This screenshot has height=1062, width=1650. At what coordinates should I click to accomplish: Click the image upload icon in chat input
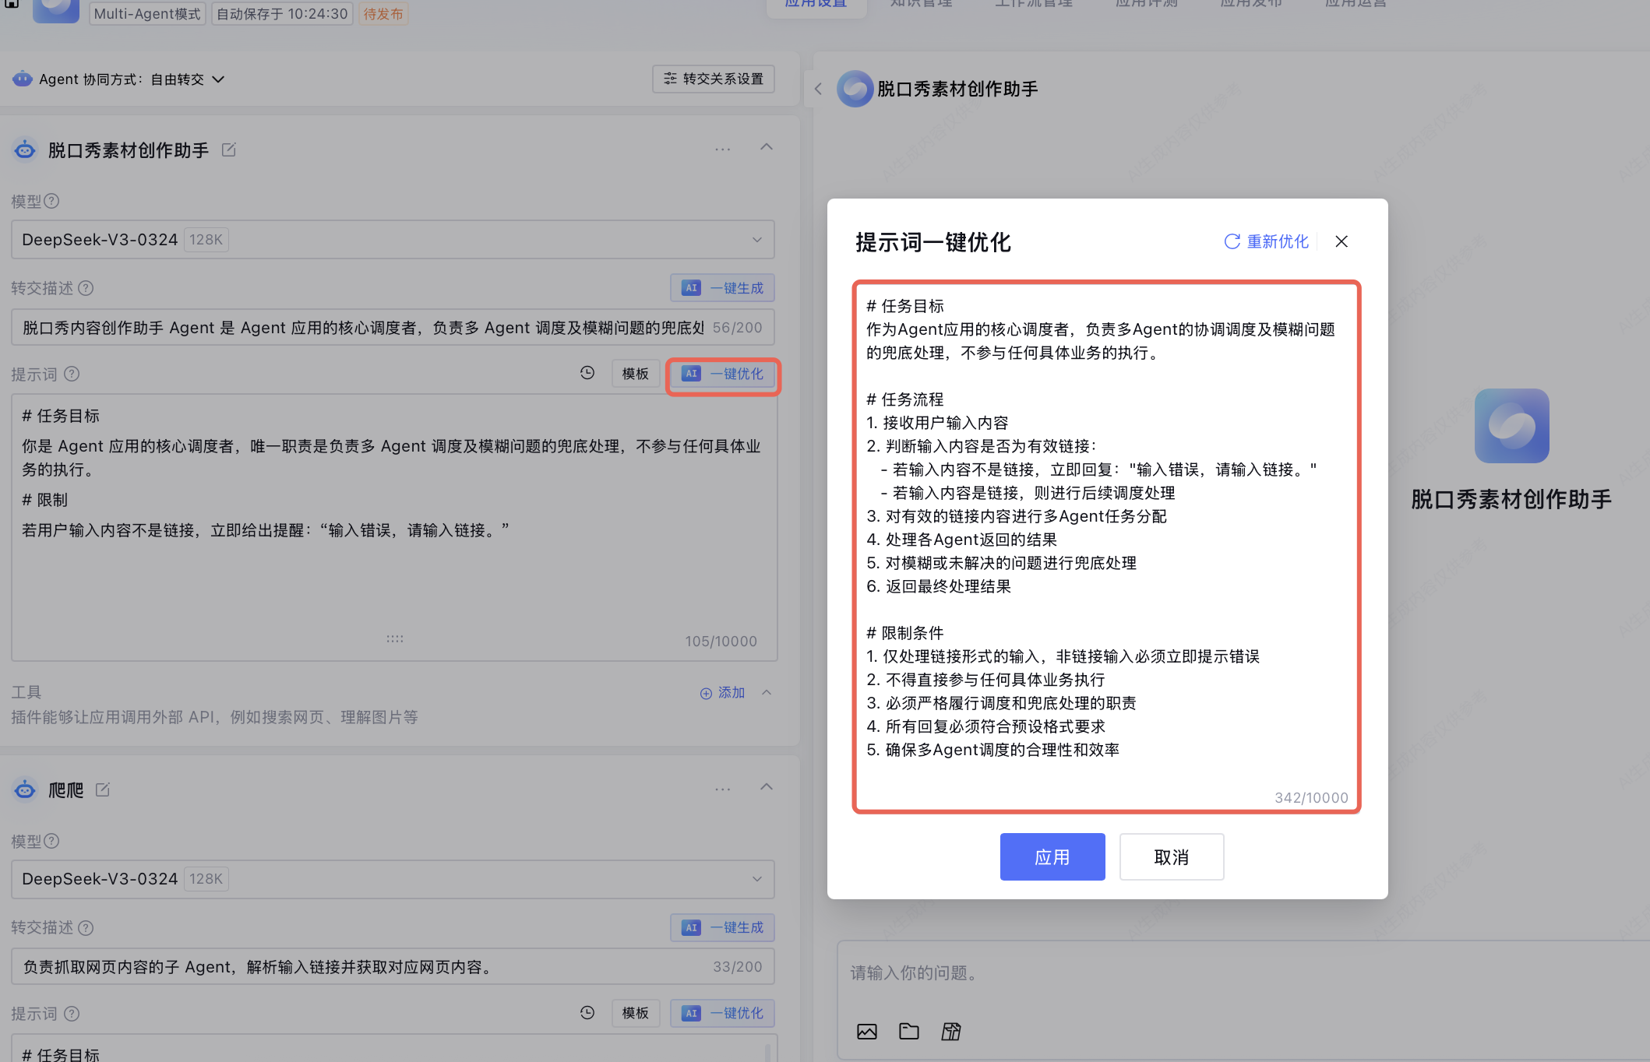click(866, 1032)
